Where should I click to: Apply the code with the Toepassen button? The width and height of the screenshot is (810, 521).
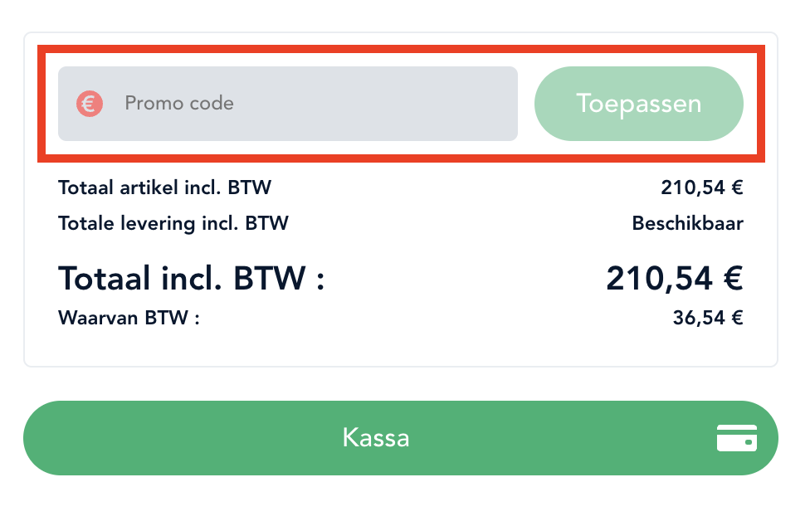pos(638,103)
